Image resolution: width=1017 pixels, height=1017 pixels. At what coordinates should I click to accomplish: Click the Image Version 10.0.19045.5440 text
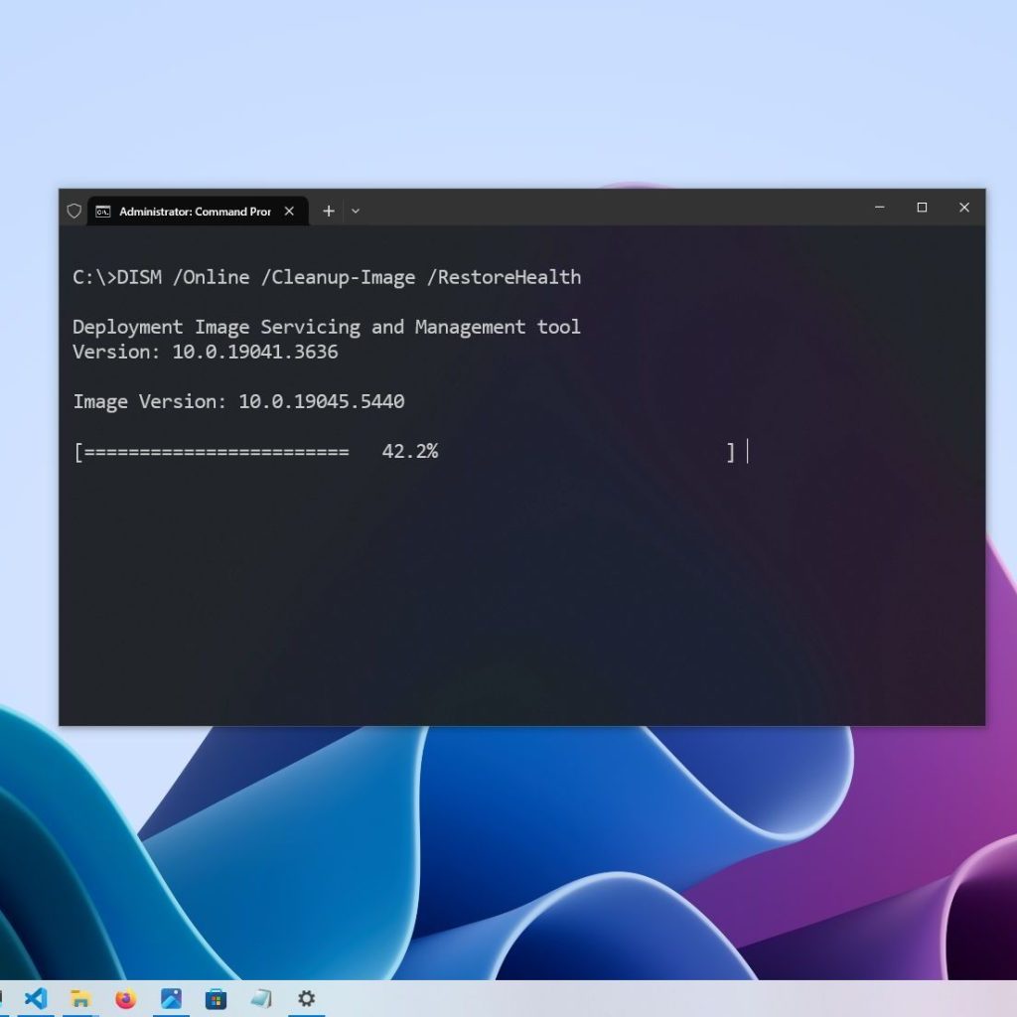tap(238, 402)
